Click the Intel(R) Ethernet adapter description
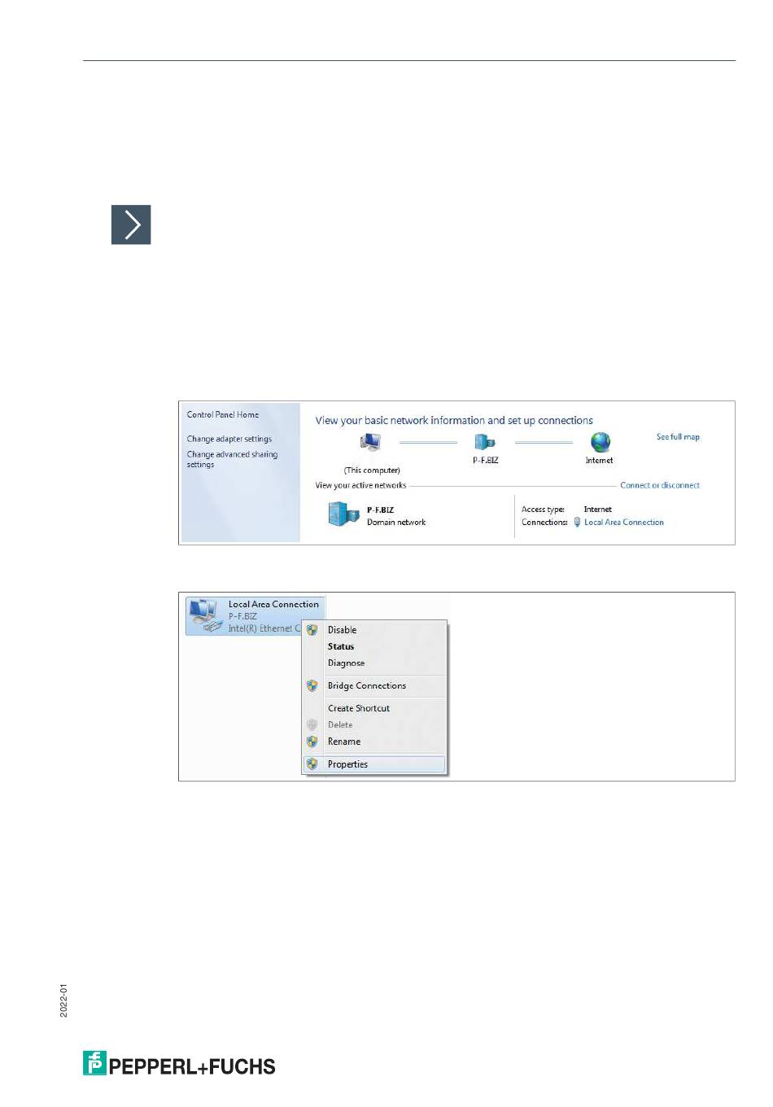The height and width of the screenshot is (1107, 773). click(264, 628)
